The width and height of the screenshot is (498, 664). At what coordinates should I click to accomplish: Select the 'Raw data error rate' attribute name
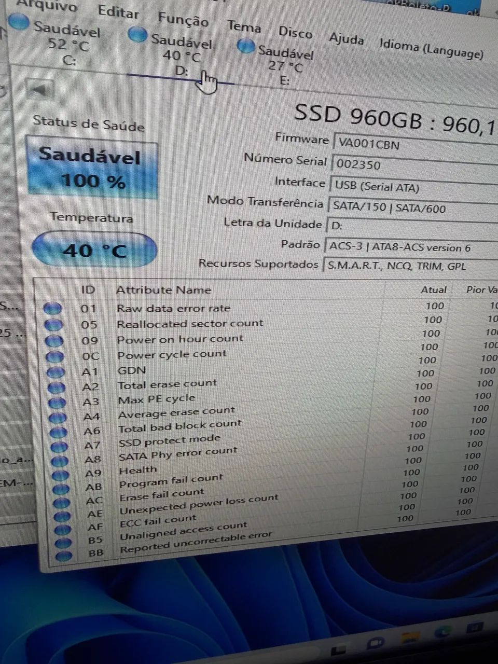coord(173,308)
